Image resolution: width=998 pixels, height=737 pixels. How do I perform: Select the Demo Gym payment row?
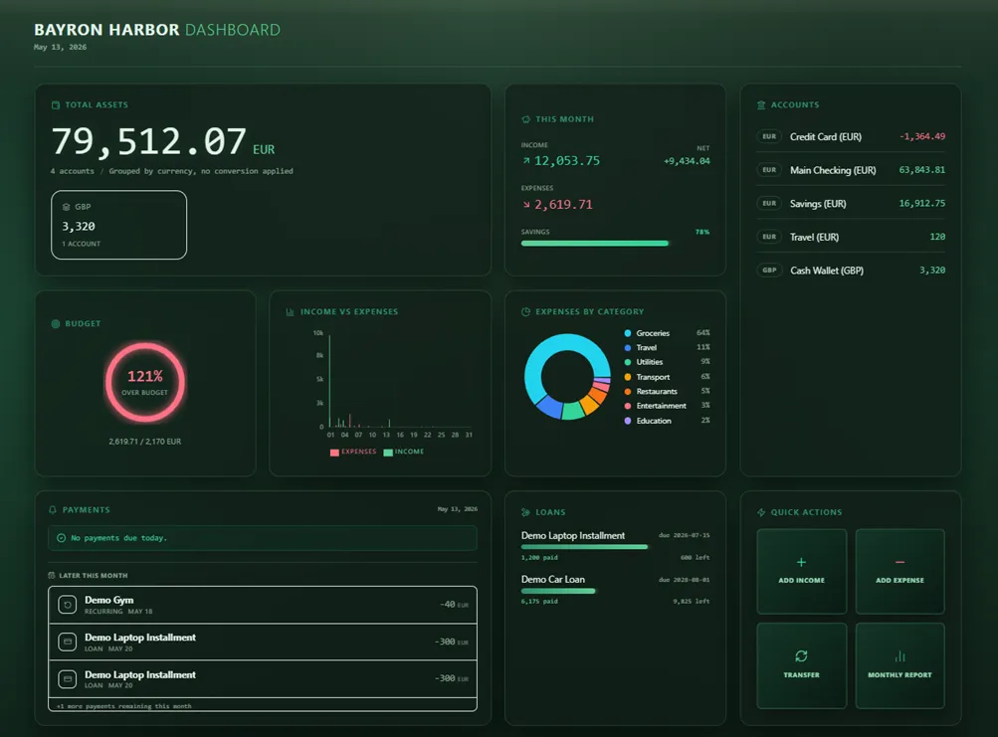[263, 605]
